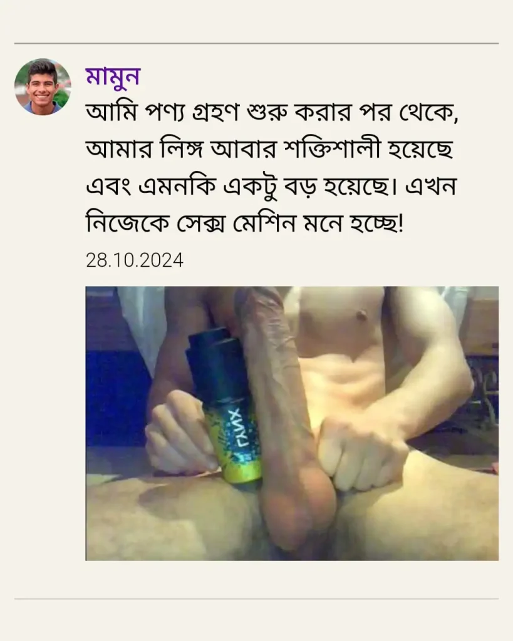
Task: Click the divider line above the comment
Action: pyautogui.click(x=257, y=43)
